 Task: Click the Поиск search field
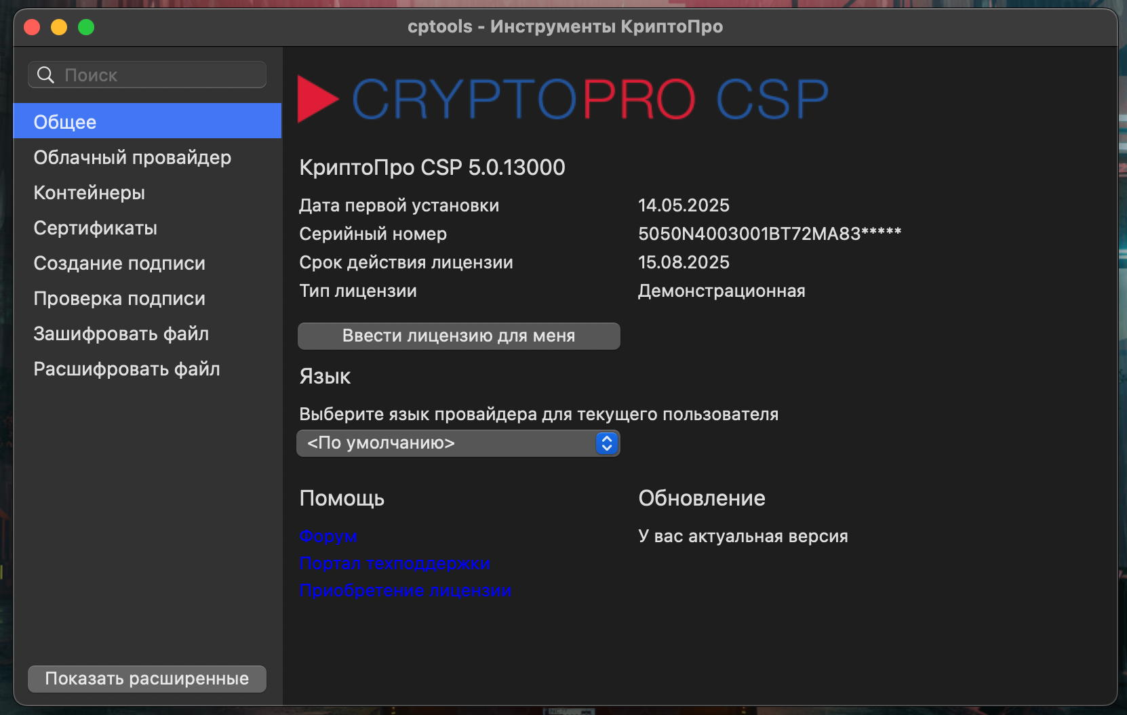(146, 75)
